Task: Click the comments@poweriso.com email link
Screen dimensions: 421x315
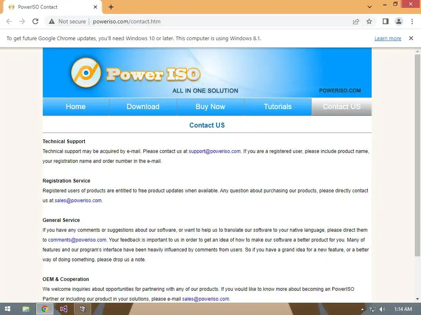Action: (x=77, y=240)
